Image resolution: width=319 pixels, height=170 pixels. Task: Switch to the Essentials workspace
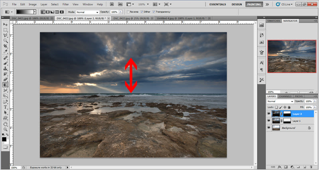click(x=218, y=4)
